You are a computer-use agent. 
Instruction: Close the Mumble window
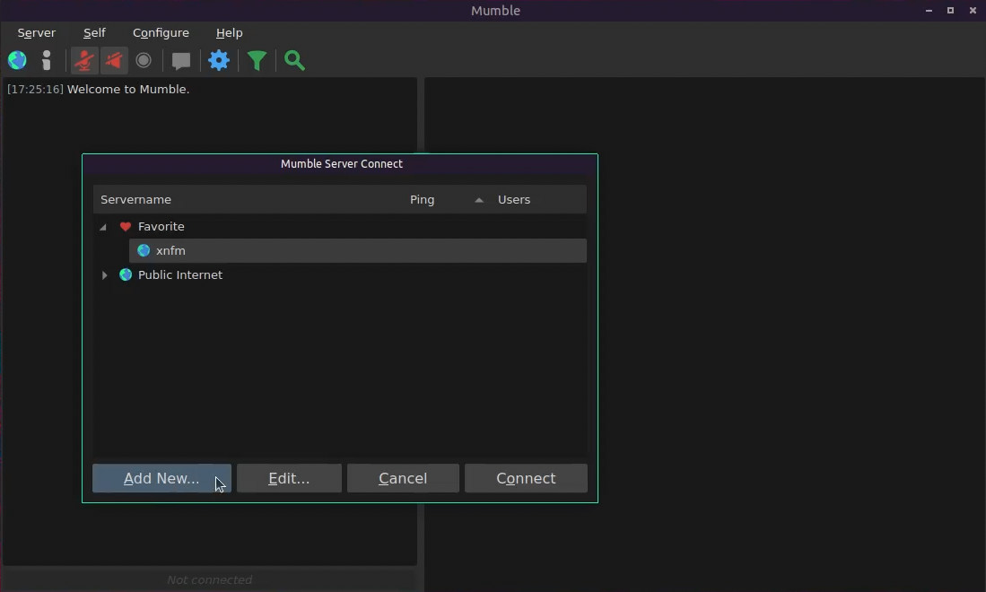coord(973,11)
